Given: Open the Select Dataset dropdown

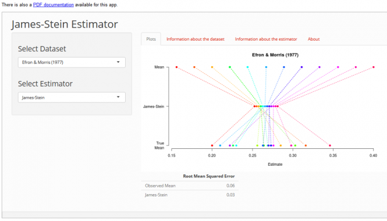Looking at the screenshot, I should [72, 62].
